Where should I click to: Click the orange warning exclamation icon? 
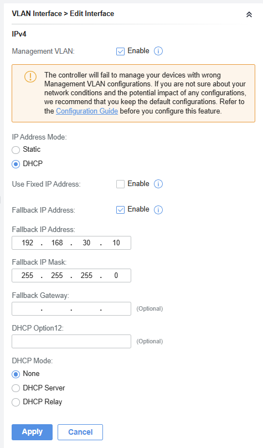30,77
